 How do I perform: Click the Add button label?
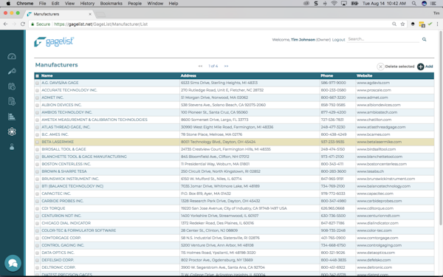pos(429,66)
